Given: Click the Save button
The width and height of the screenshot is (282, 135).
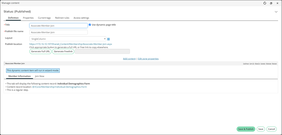Looking at the screenshot, I should click(x=261, y=129).
